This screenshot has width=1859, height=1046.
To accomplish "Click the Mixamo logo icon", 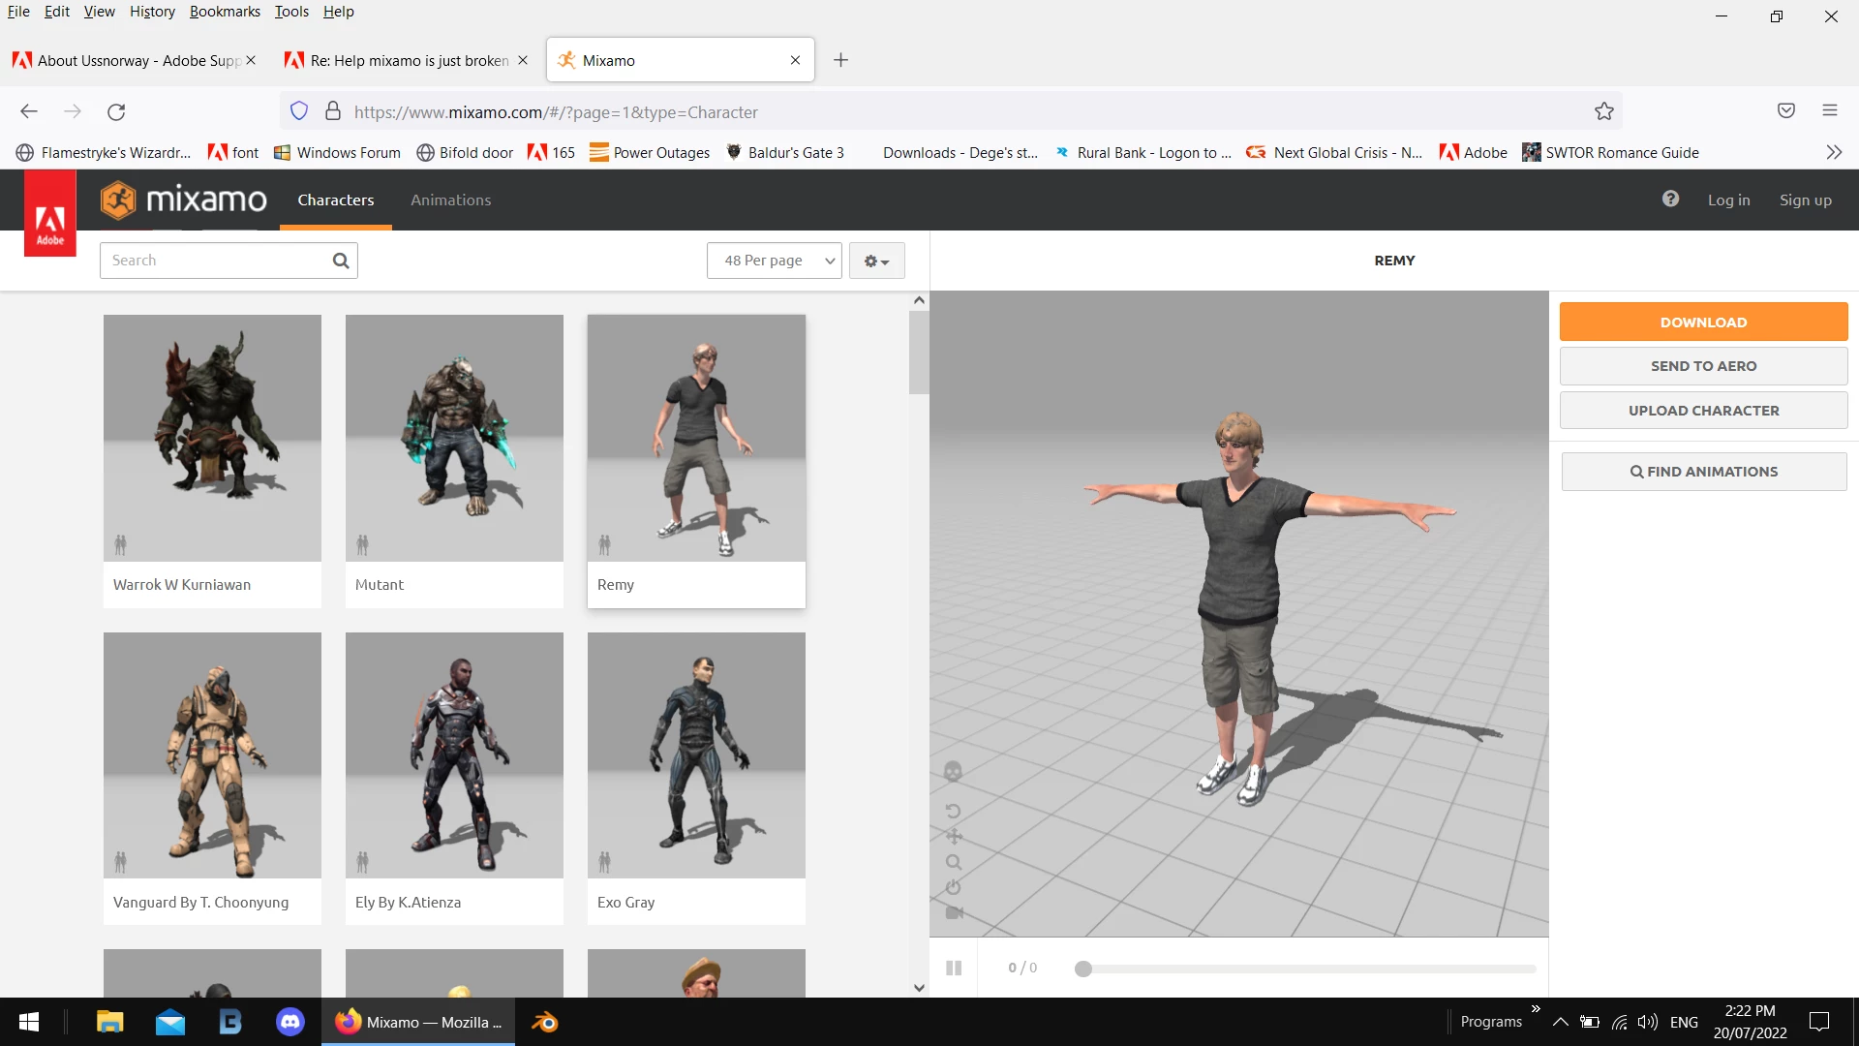I will pos(118,200).
